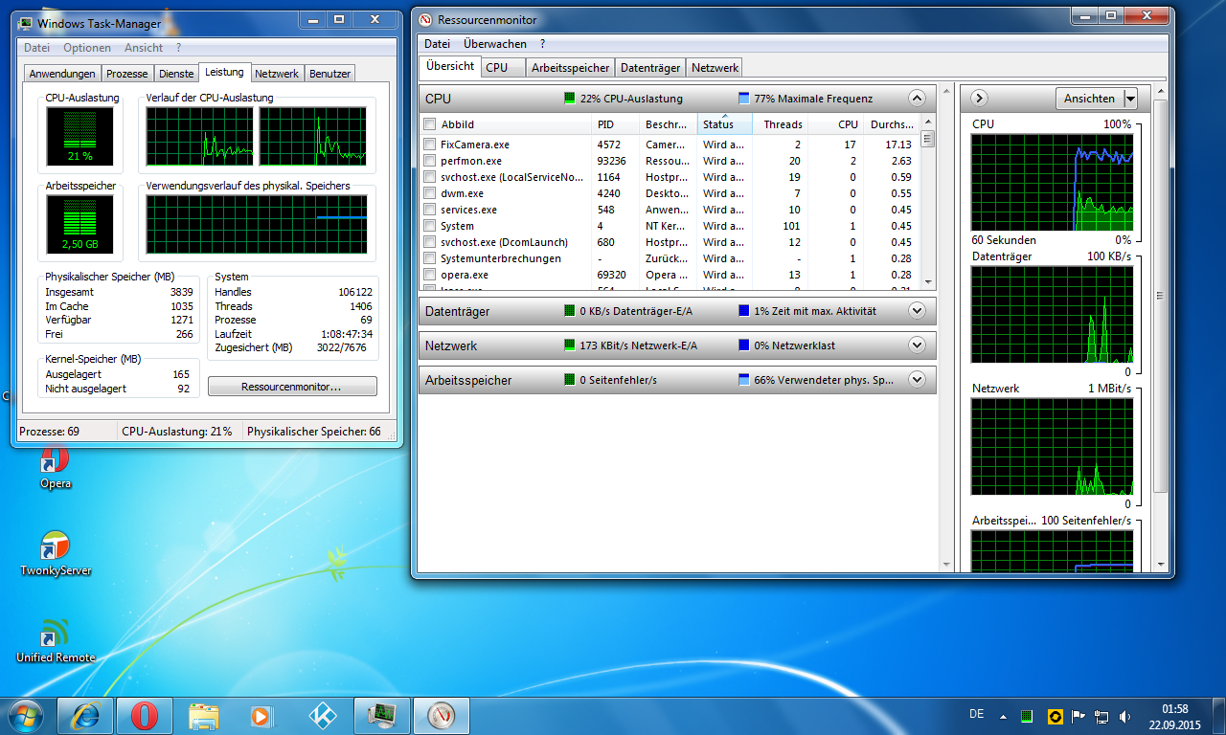Open the Überwachen menu in Ressourcenmonitor
The height and width of the screenshot is (735, 1226).
tap(494, 44)
